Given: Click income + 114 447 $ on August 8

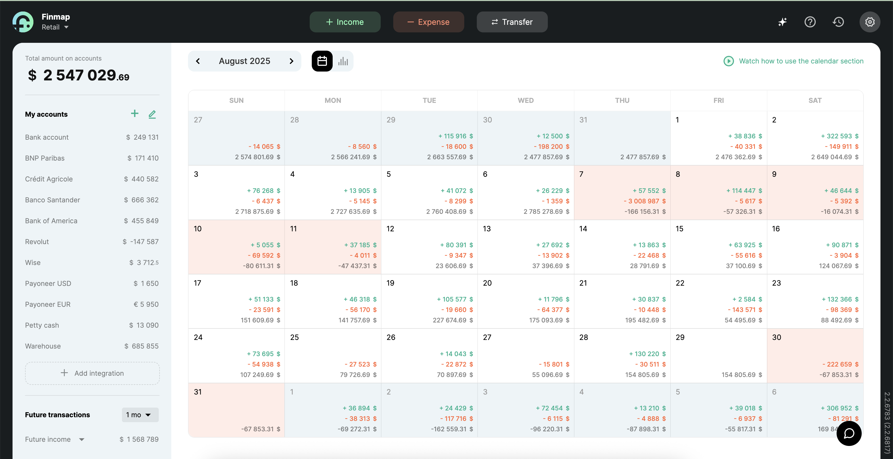Looking at the screenshot, I should (x=744, y=191).
